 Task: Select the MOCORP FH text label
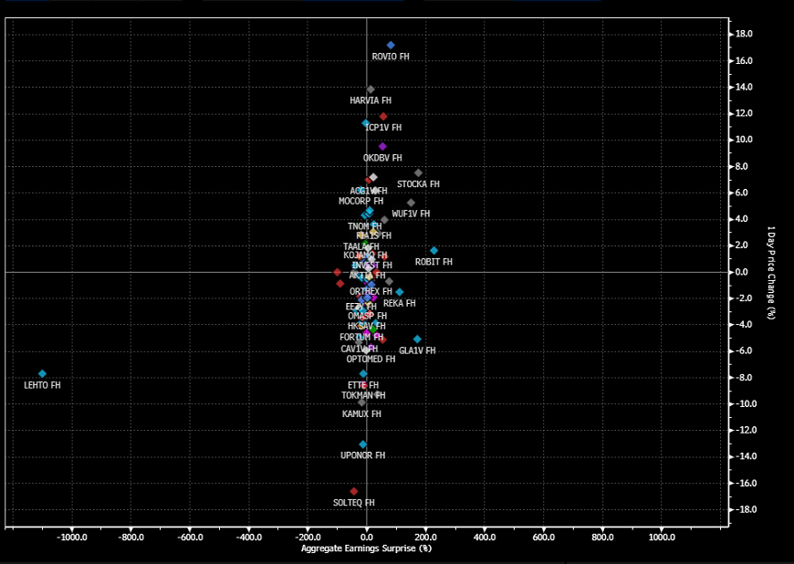(360, 201)
